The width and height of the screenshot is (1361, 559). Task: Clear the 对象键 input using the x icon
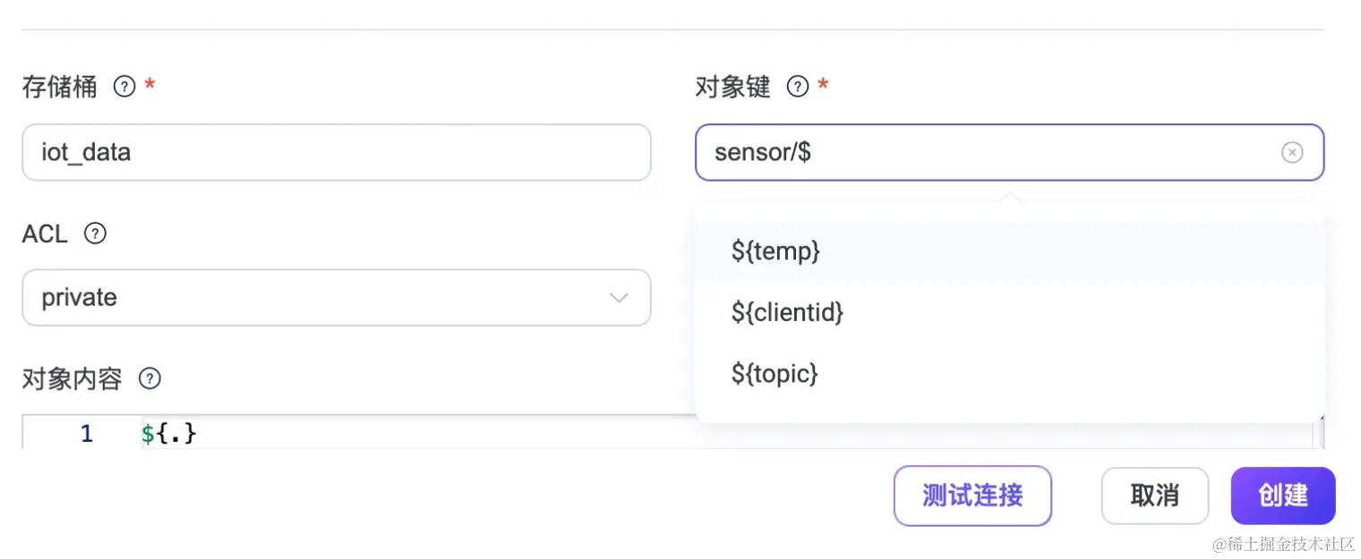pos(1292,152)
